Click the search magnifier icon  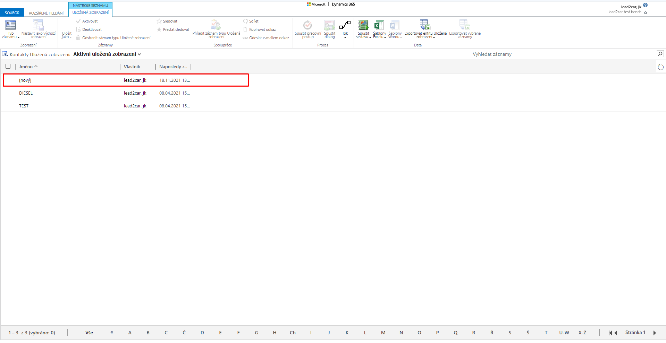[660, 54]
